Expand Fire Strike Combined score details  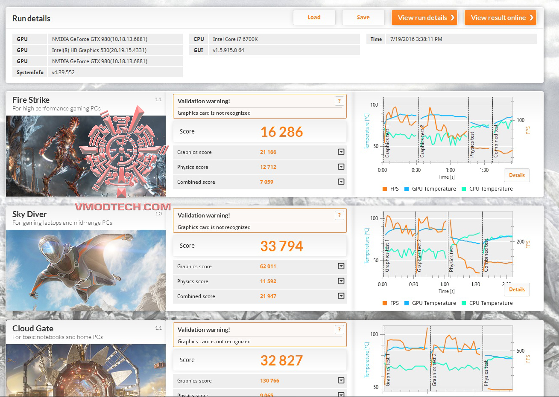341,182
